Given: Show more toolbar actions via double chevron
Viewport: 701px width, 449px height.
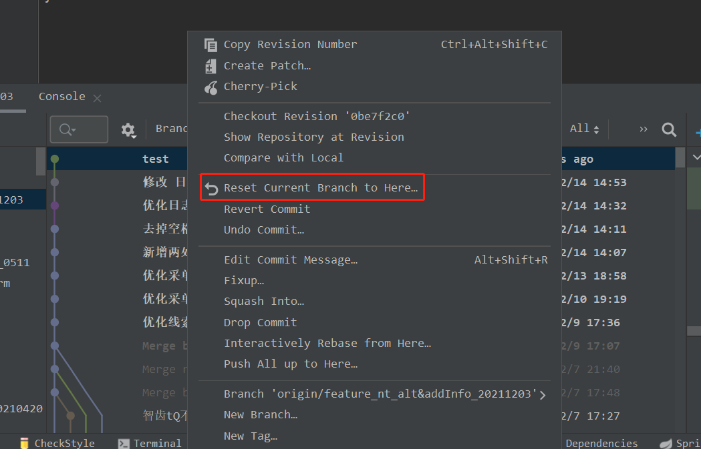Looking at the screenshot, I should [644, 129].
